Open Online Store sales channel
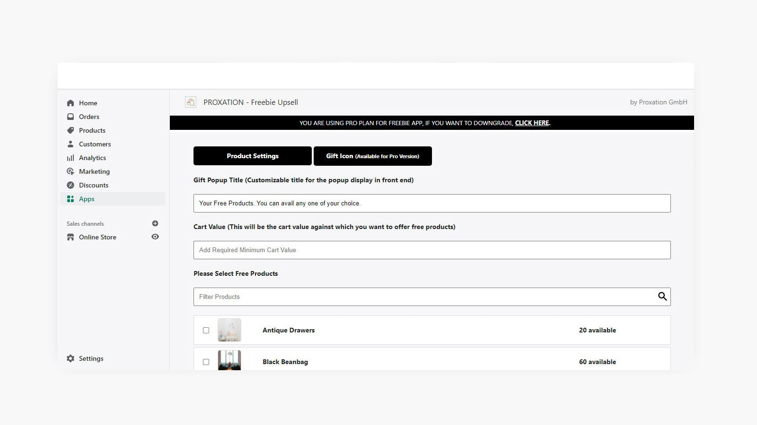The image size is (757, 425). (x=97, y=237)
